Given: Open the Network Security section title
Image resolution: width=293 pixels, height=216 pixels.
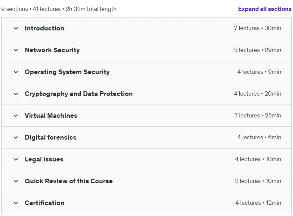Looking at the screenshot, I should coord(52,50).
